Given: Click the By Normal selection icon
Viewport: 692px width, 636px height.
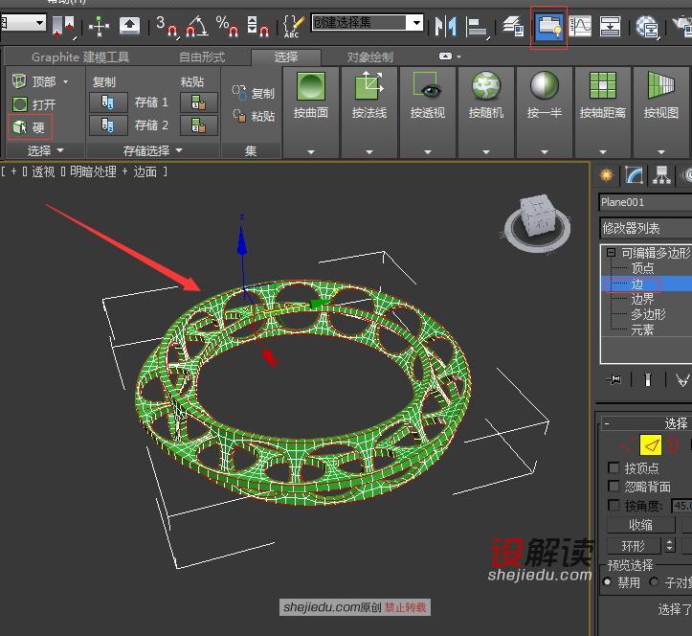Looking at the screenshot, I should (x=369, y=86).
